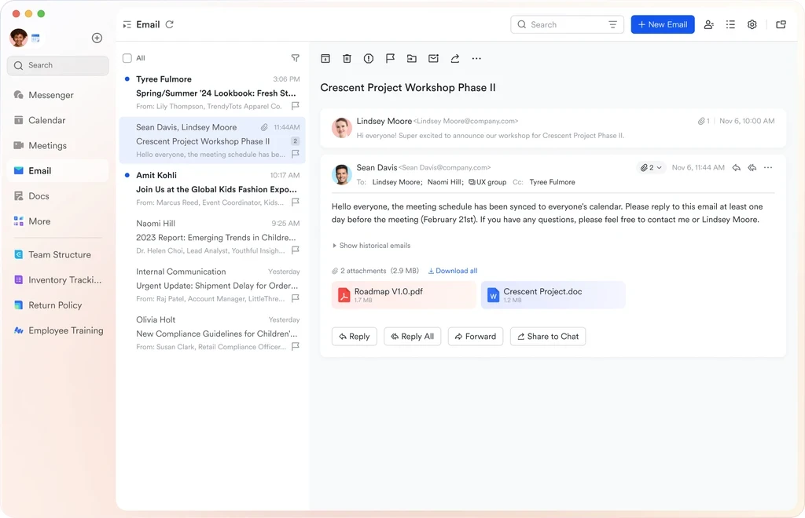Click the move to folder icon

tap(411, 59)
